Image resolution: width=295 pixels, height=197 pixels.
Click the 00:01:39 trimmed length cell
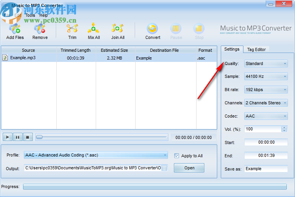(x=76, y=58)
